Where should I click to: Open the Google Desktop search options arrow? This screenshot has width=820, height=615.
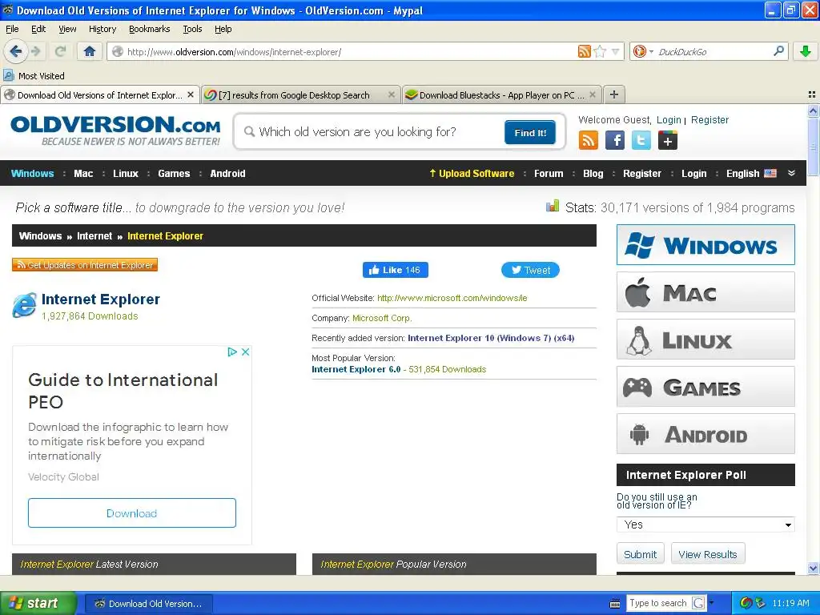(x=711, y=603)
